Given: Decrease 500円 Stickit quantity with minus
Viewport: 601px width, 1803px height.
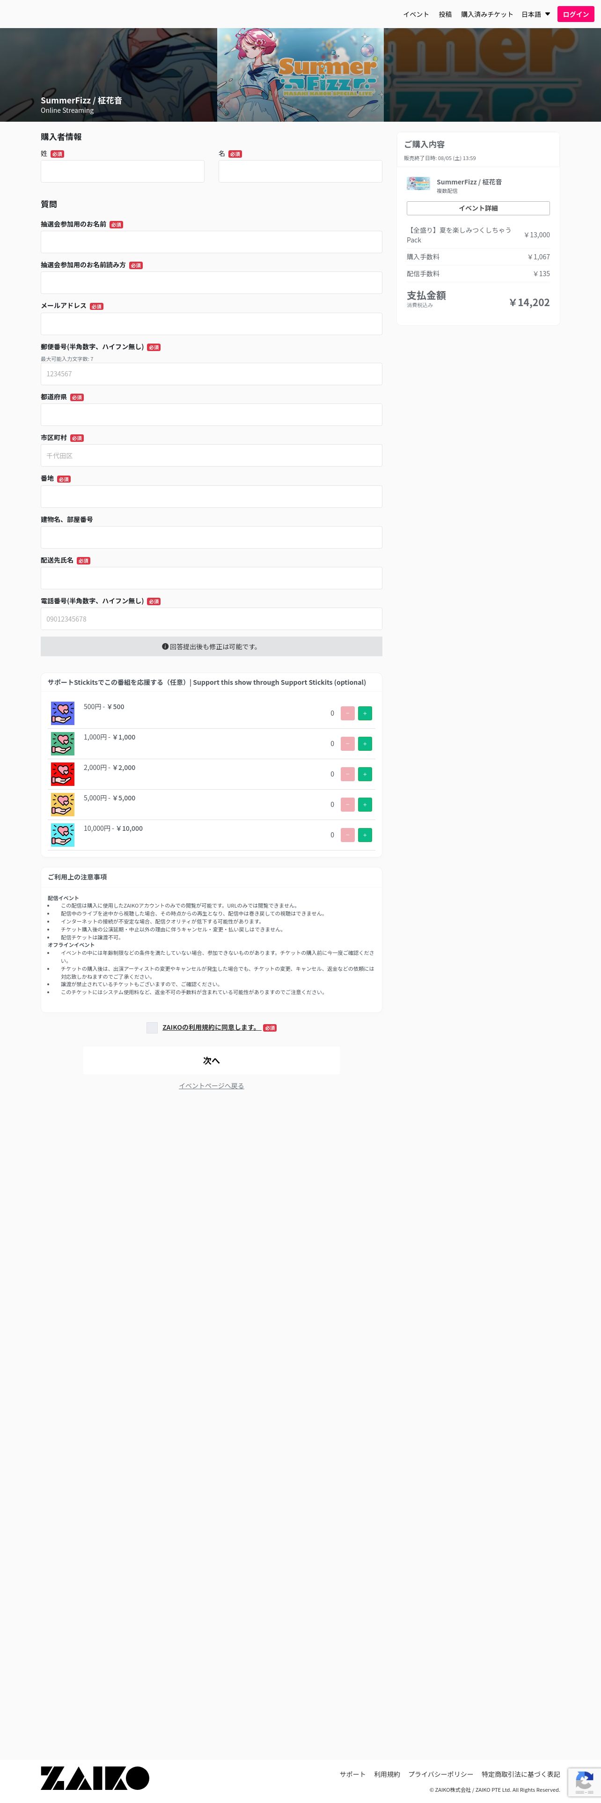Looking at the screenshot, I should 347,713.
